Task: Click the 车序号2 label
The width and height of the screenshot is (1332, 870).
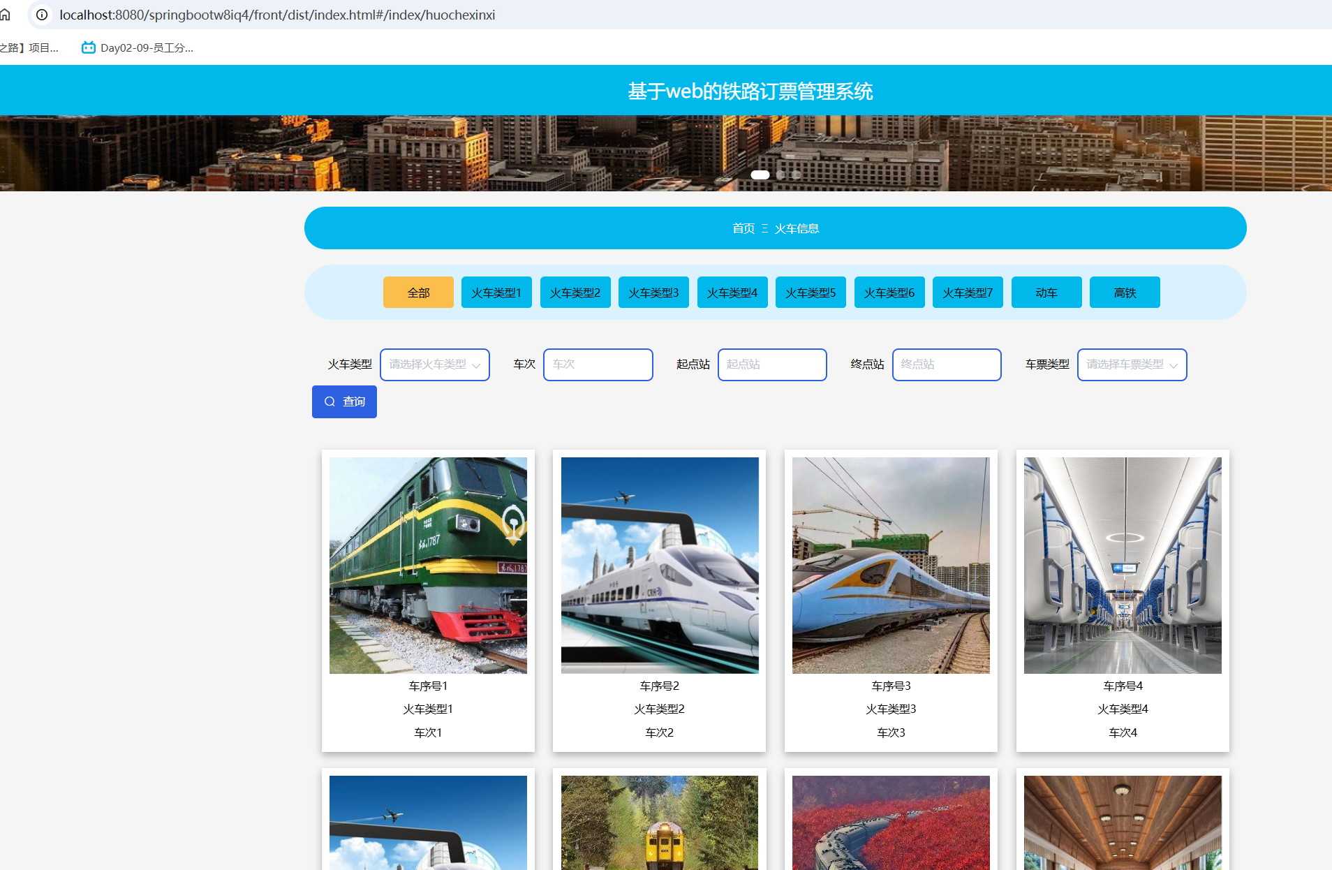Action: click(x=660, y=686)
